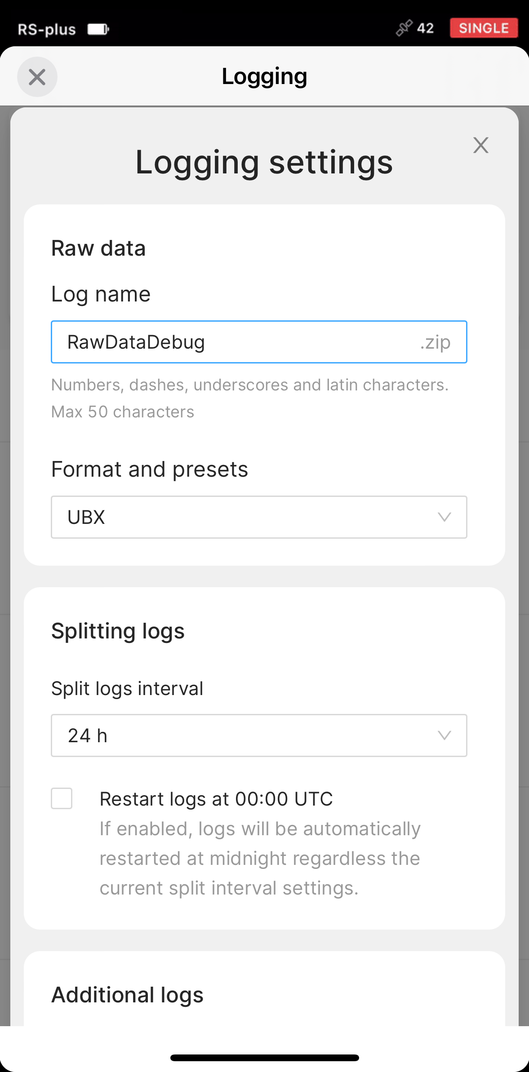Tap the satellite count icon in status bar
Image resolution: width=529 pixels, height=1072 pixels.
tap(404, 28)
